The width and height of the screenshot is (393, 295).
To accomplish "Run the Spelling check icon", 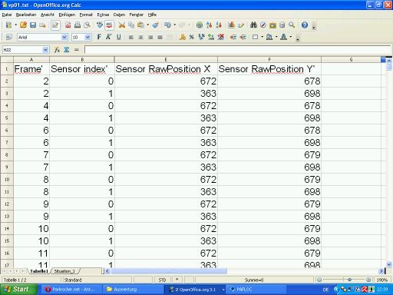I will pos(100,25).
